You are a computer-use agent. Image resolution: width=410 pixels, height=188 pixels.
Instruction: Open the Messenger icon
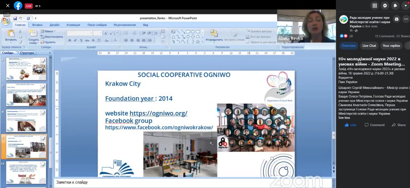[x=385, y=5]
